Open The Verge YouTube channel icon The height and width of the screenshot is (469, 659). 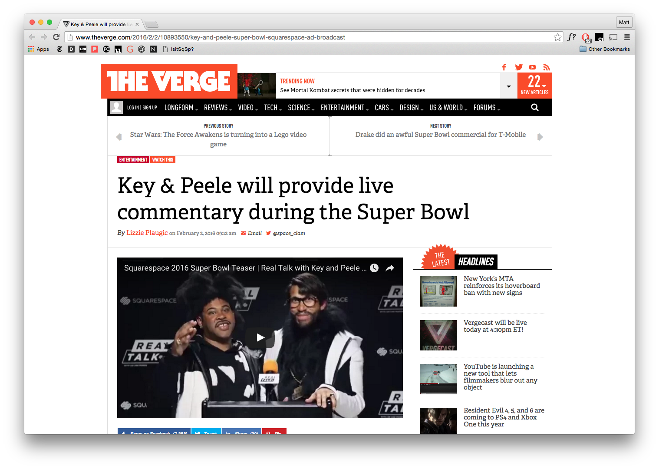(x=532, y=67)
